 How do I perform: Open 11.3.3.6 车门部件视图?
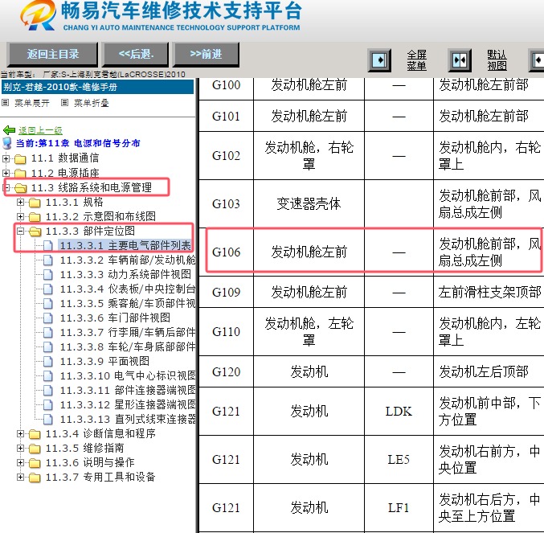(115, 318)
